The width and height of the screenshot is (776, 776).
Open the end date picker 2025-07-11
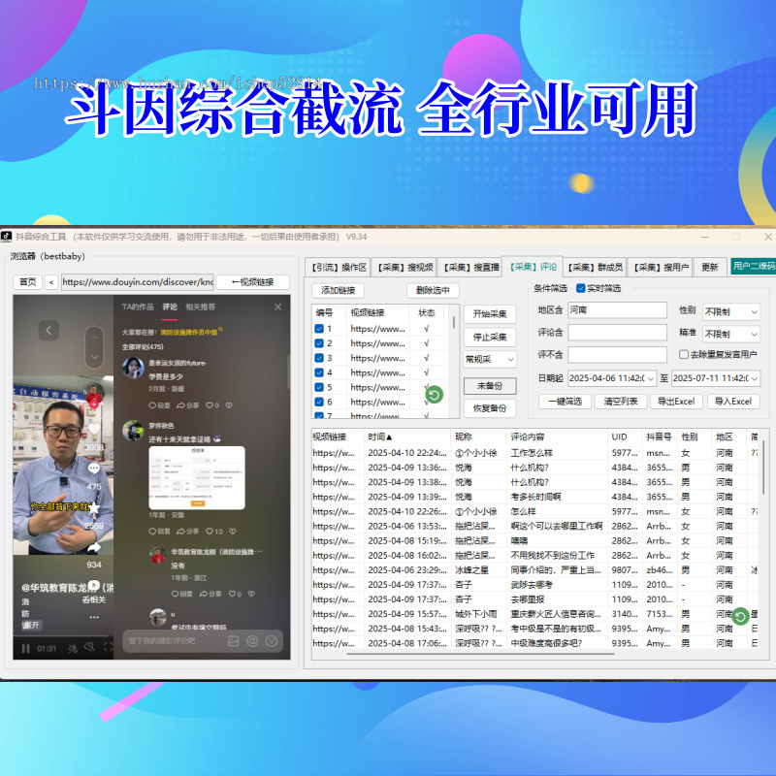pos(716,378)
